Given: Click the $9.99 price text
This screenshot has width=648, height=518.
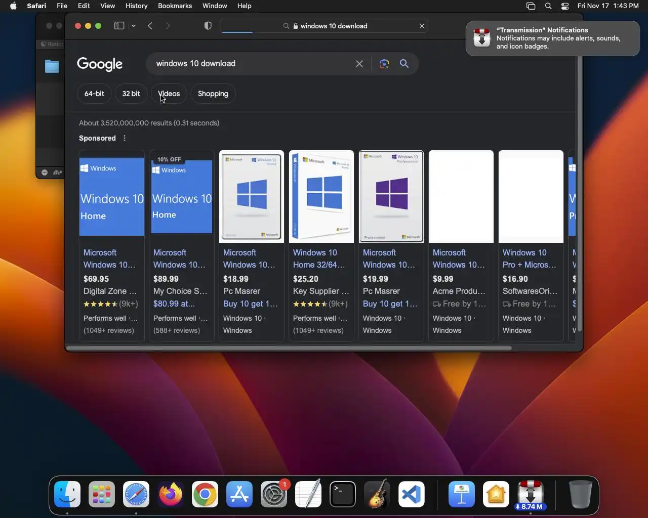Looking at the screenshot, I should (x=443, y=279).
